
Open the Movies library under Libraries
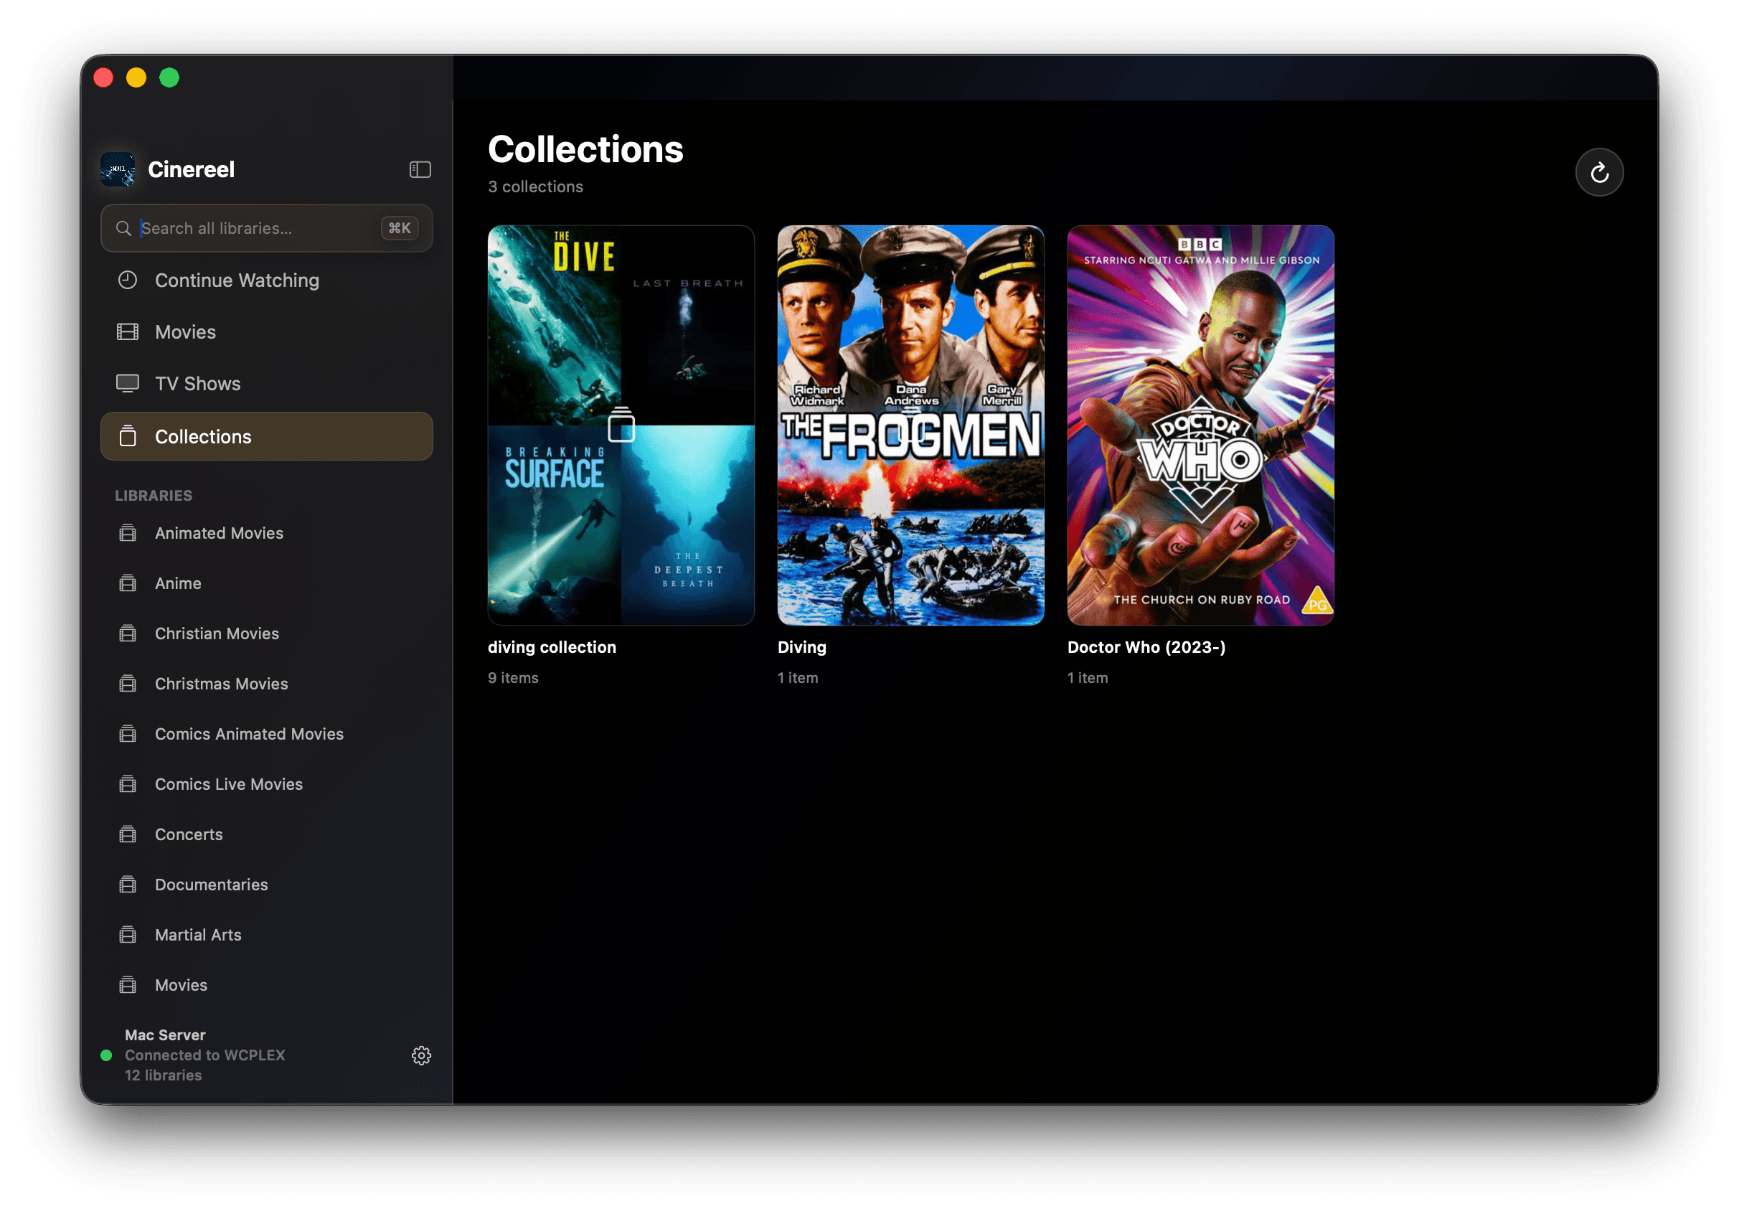(x=267, y=984)
